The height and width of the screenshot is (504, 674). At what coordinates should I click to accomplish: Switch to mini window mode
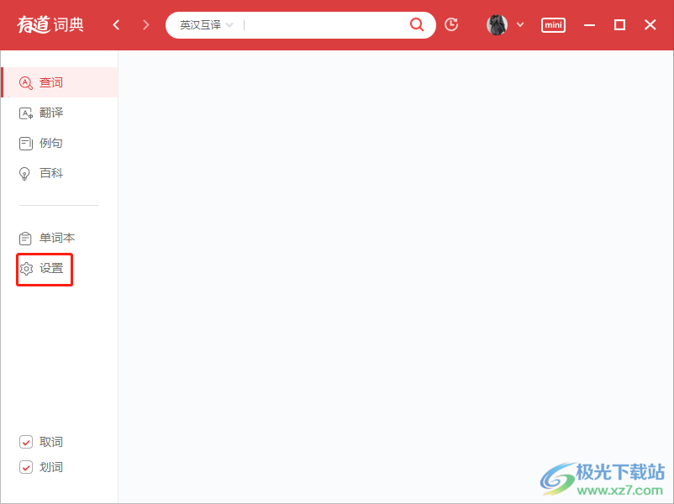click(553, 25)
